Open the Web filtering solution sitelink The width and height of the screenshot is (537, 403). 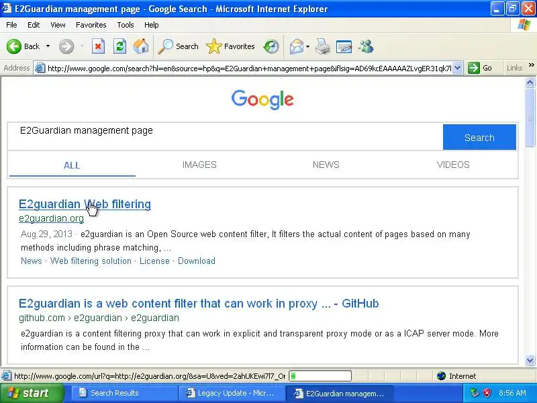tap(91, 261)
